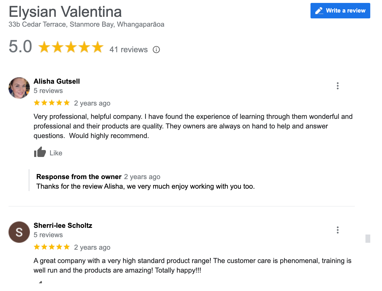Image resolution: width=382 pixels, height=291 pixels.
Task: Open three-dot options menu on Alisha's review
Action: coord(338,86)
